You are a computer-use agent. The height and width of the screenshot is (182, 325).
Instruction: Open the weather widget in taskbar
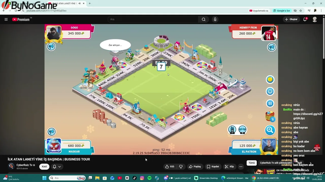11,178
